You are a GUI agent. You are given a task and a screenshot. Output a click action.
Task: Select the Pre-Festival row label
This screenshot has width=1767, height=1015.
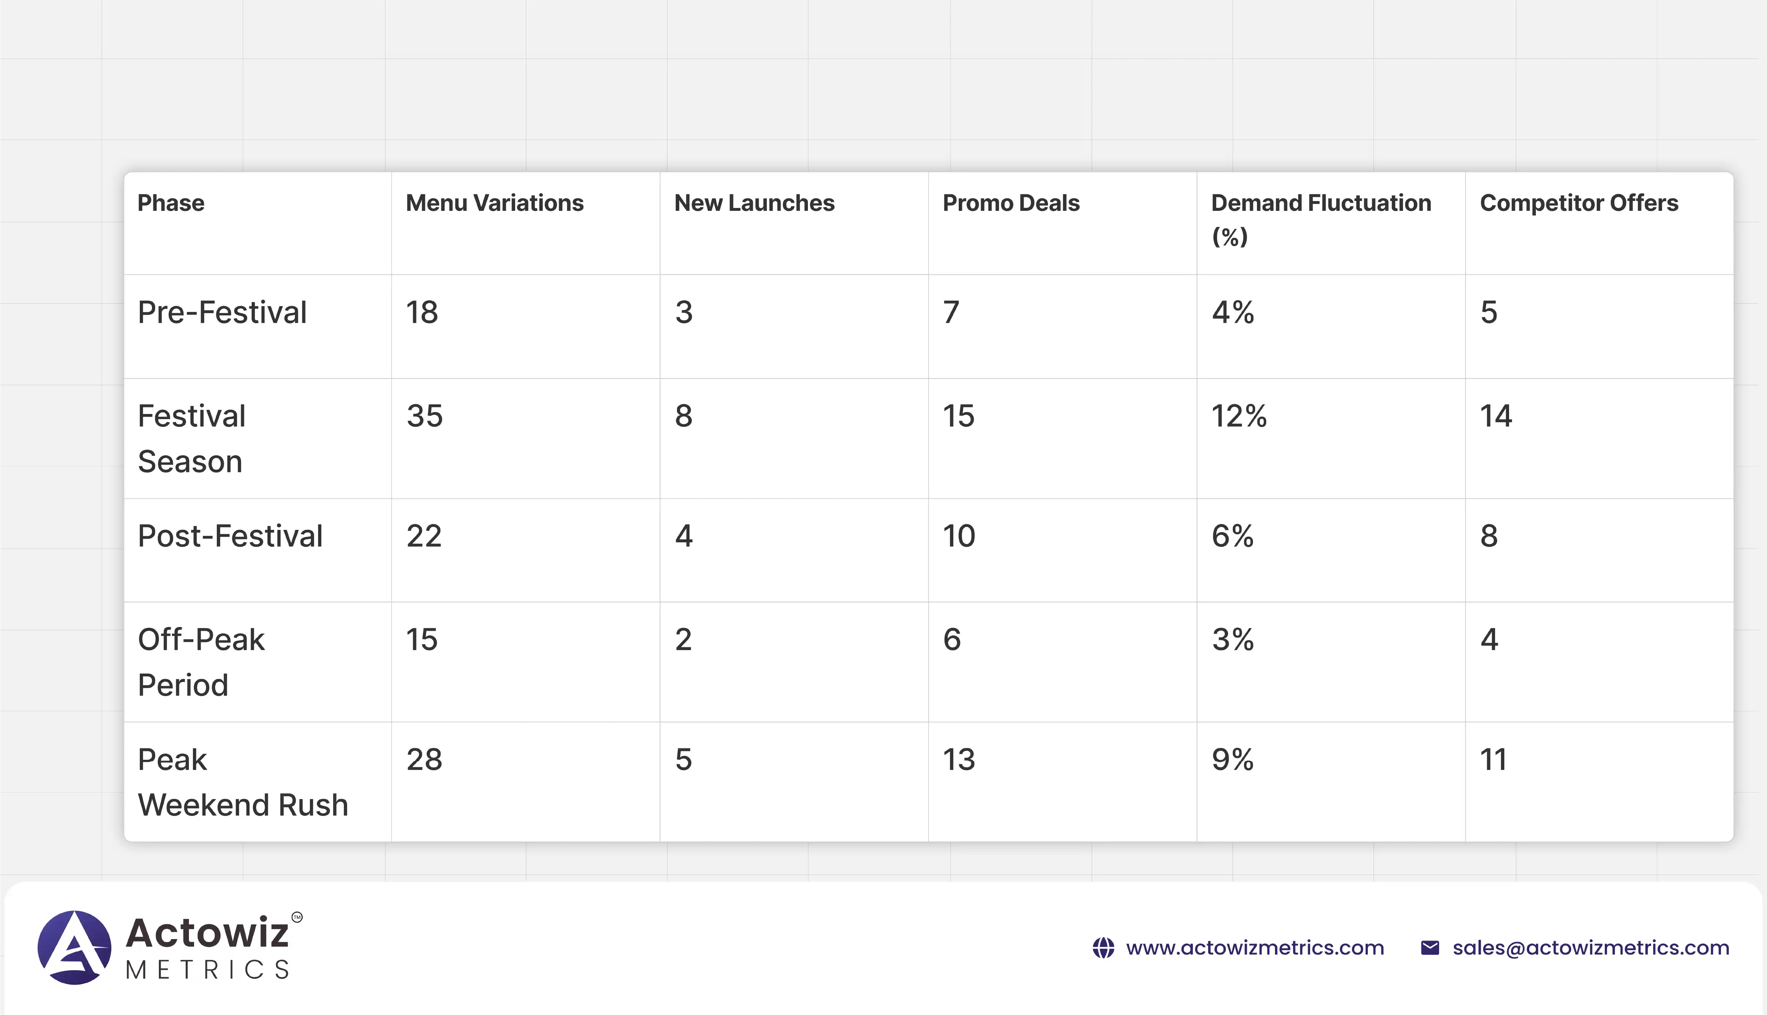pos(222,312)
